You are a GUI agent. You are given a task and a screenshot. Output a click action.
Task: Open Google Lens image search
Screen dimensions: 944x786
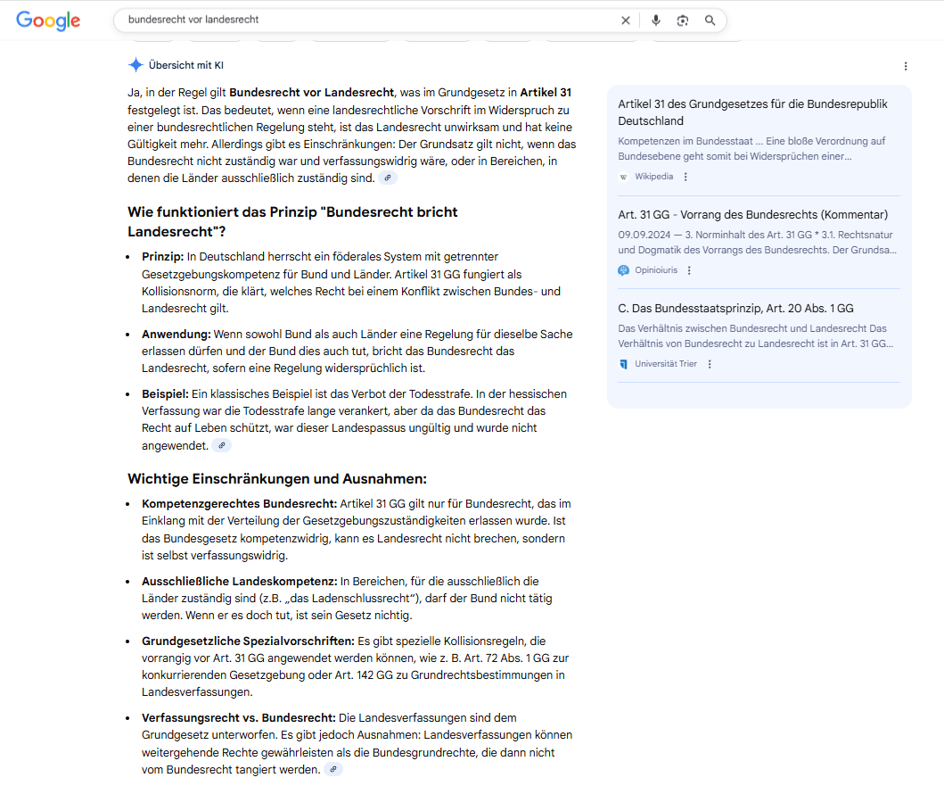click(683, 21)
